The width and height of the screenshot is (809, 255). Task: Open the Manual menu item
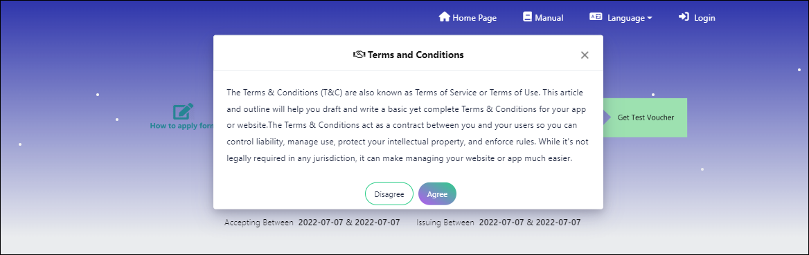click(549, 18)
